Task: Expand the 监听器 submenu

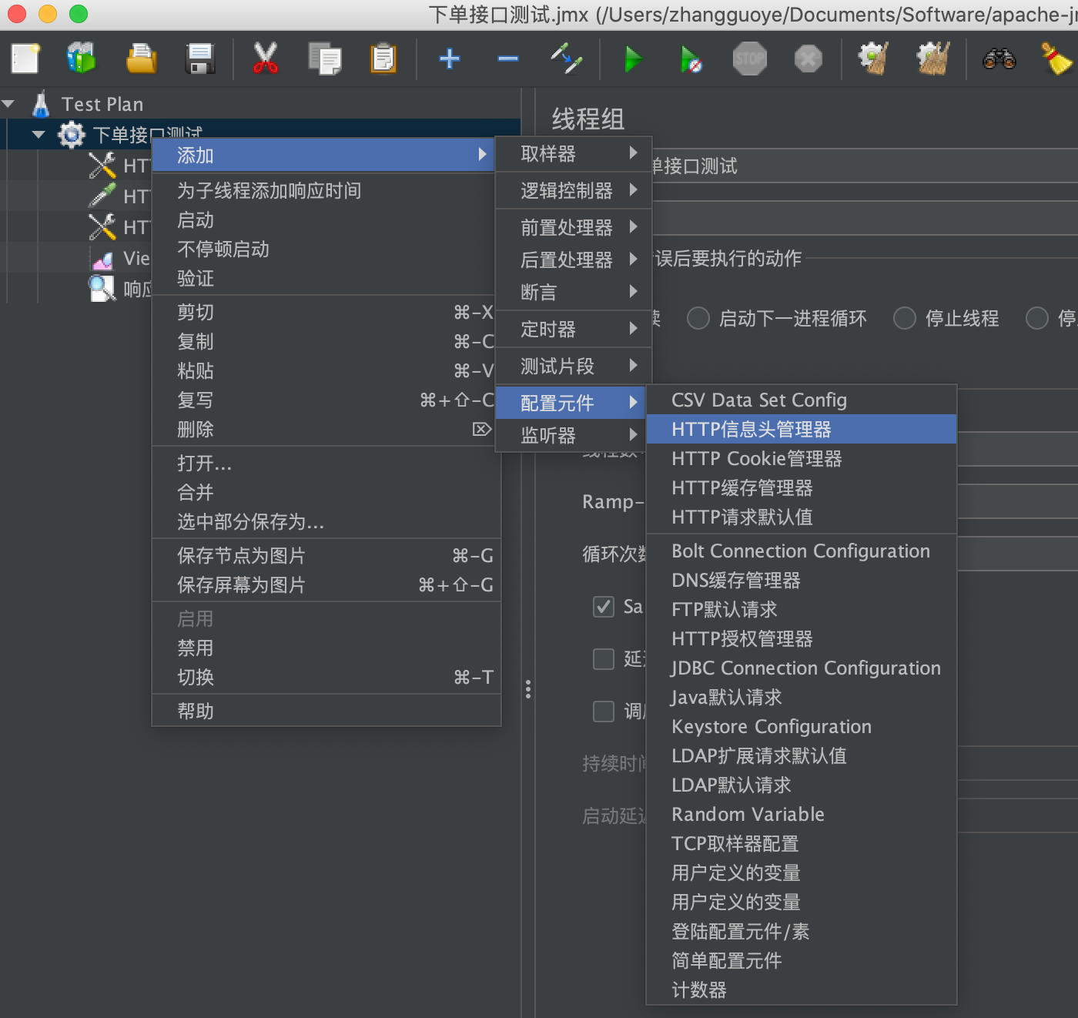Action: pyautogui.click(x=574, y=435)
